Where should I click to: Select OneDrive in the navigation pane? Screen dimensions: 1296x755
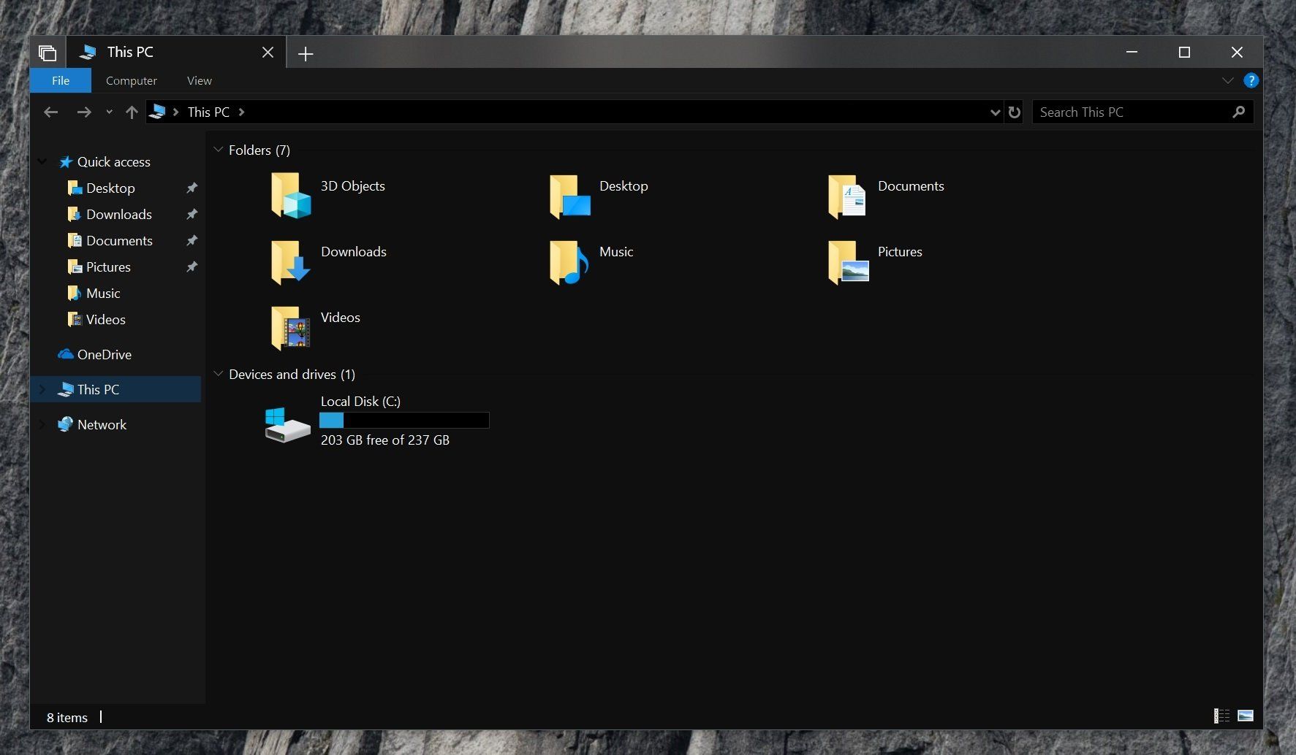pyautogui.click(x=105, y=354)
